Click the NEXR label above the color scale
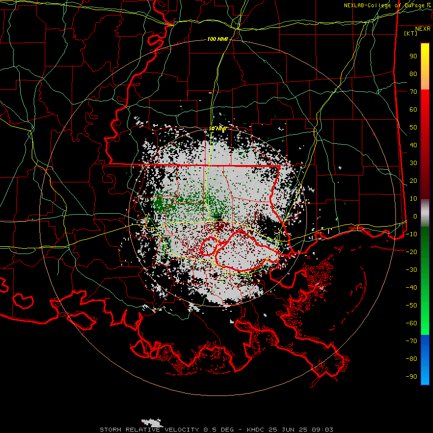 pos(422,29)
